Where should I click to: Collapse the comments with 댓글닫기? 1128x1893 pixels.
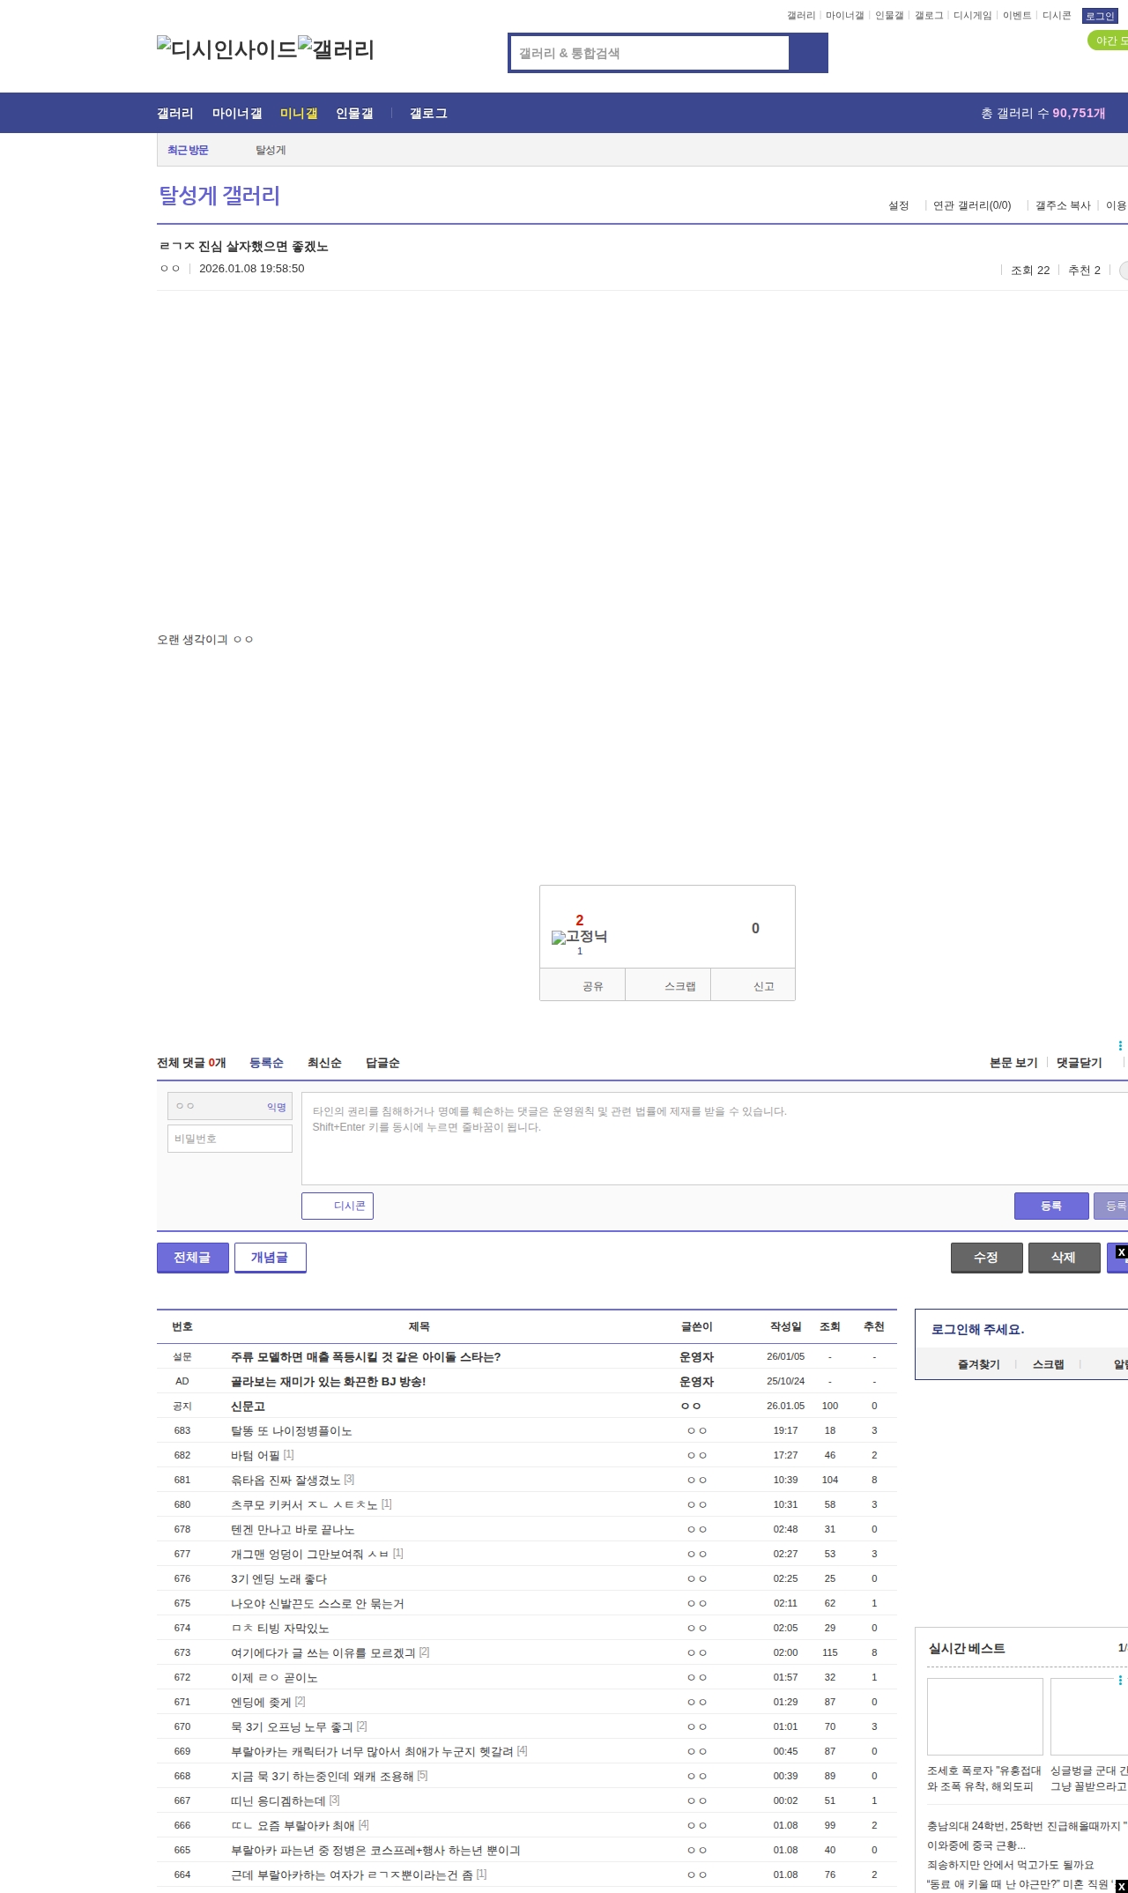point(1079,1063)
